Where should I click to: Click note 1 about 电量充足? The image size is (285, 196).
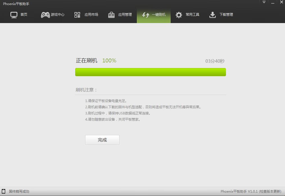(106, 101)
